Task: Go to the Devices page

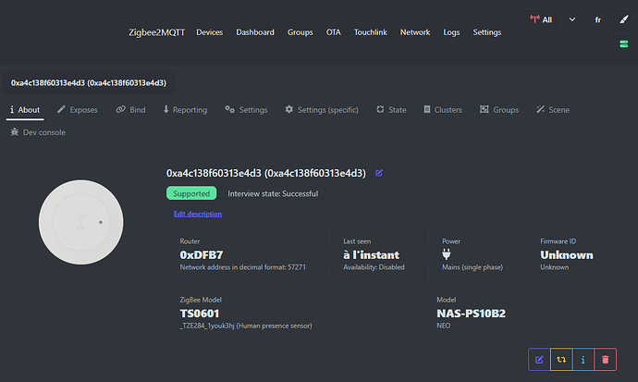Action: [x=210, y=32]
